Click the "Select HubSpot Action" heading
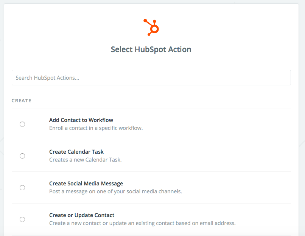Viewport: 305px width, 236px height. click(x=151, y=49)
